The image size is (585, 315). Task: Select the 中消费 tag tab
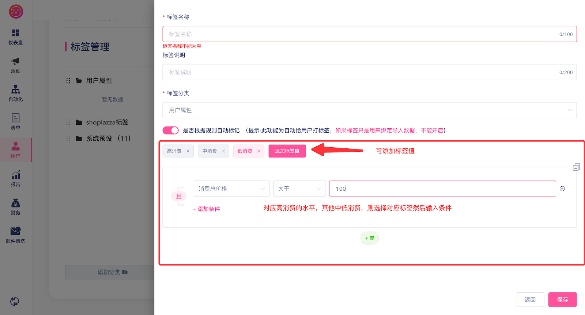click(x=210, y=151)
